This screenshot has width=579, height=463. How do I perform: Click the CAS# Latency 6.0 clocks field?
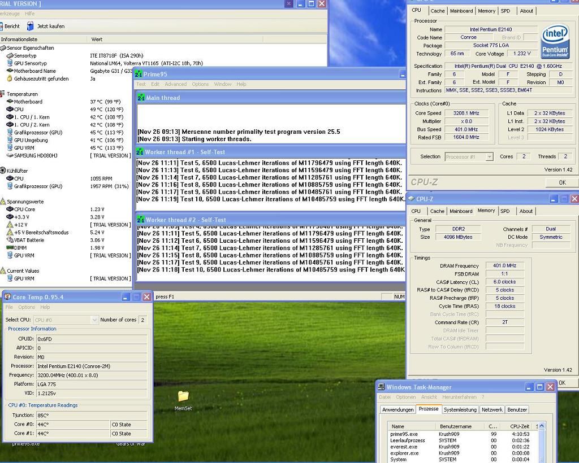pyautogui.click(x=504, y=282)
